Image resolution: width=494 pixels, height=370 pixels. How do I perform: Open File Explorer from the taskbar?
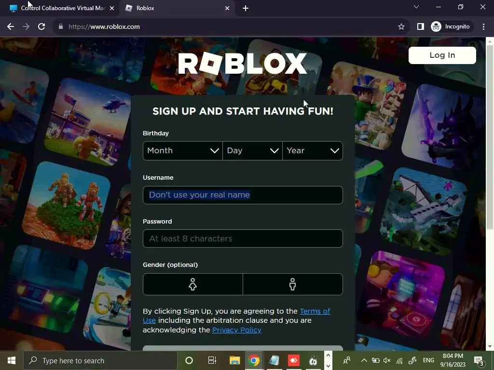(235, 360)
